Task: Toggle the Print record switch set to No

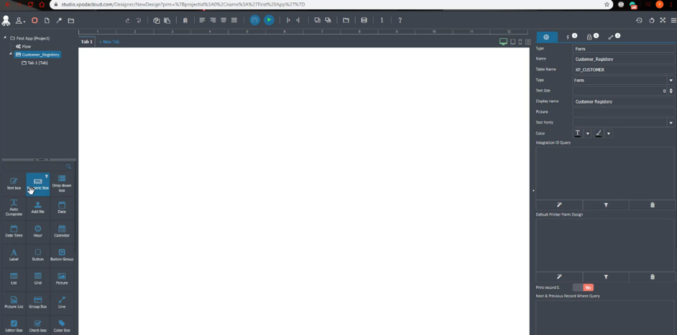Action: click(x=584, y=288)
